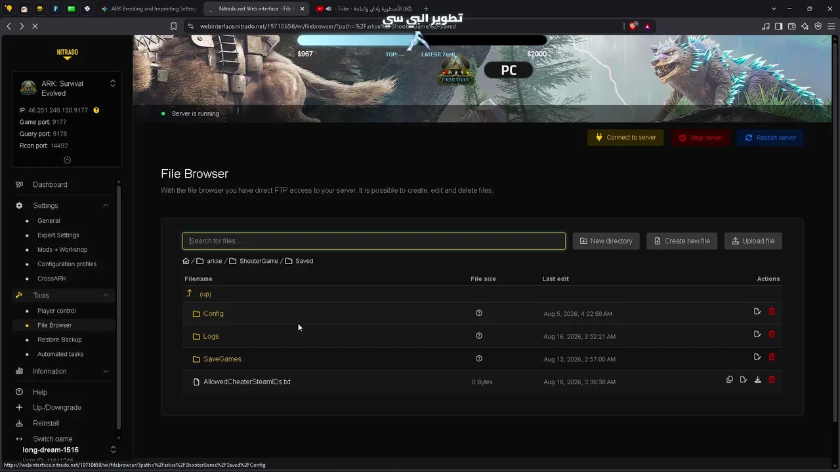
Task: Click the Create new file button
Action: (x=682, y=241)
